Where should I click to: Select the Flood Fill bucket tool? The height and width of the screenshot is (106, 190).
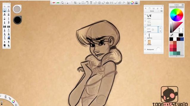[x=87, y=3]
